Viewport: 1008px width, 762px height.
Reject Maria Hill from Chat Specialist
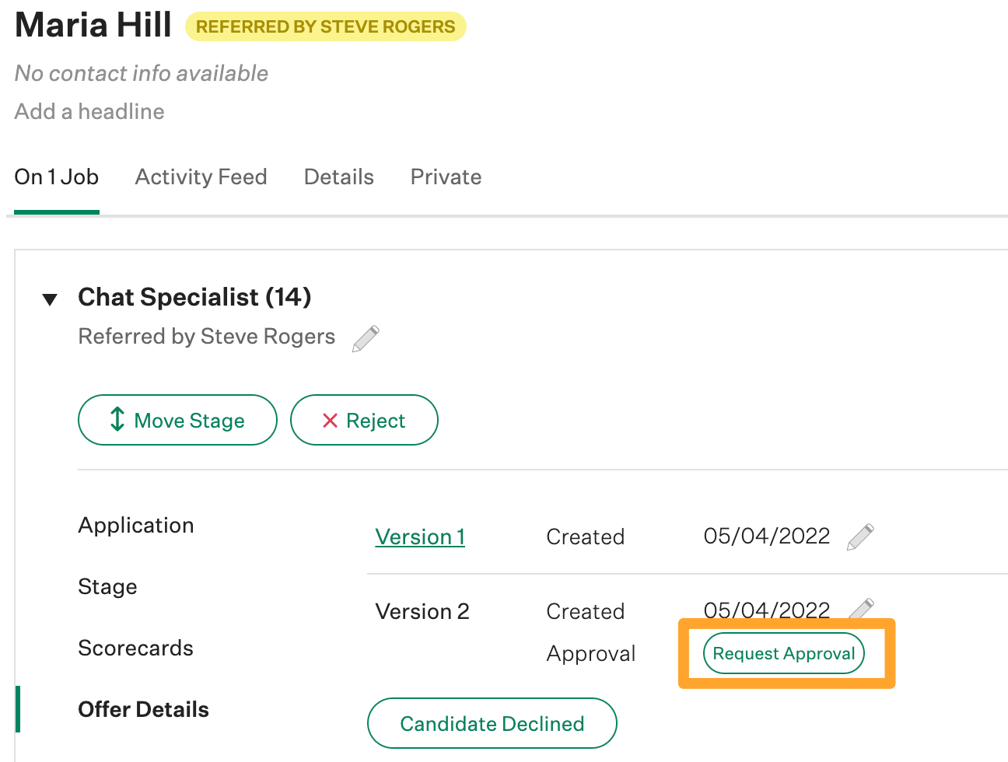(x=364, y=420)
